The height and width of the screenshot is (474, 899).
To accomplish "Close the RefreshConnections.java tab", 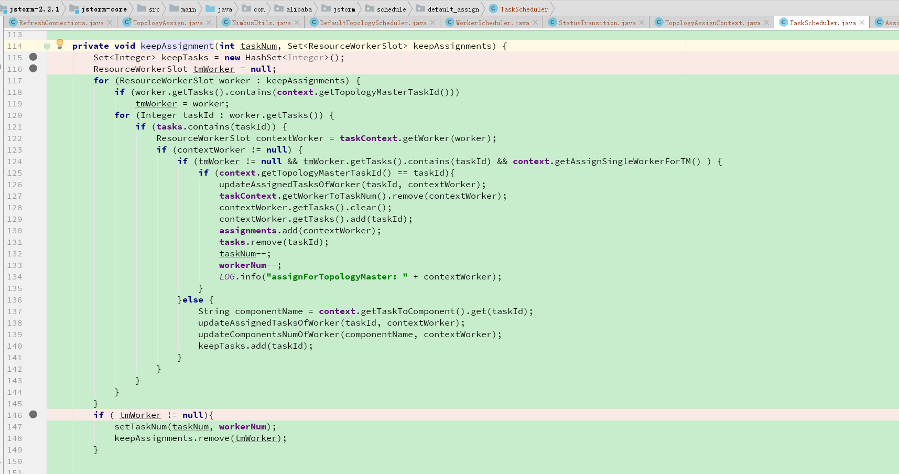I will (110, 23).
